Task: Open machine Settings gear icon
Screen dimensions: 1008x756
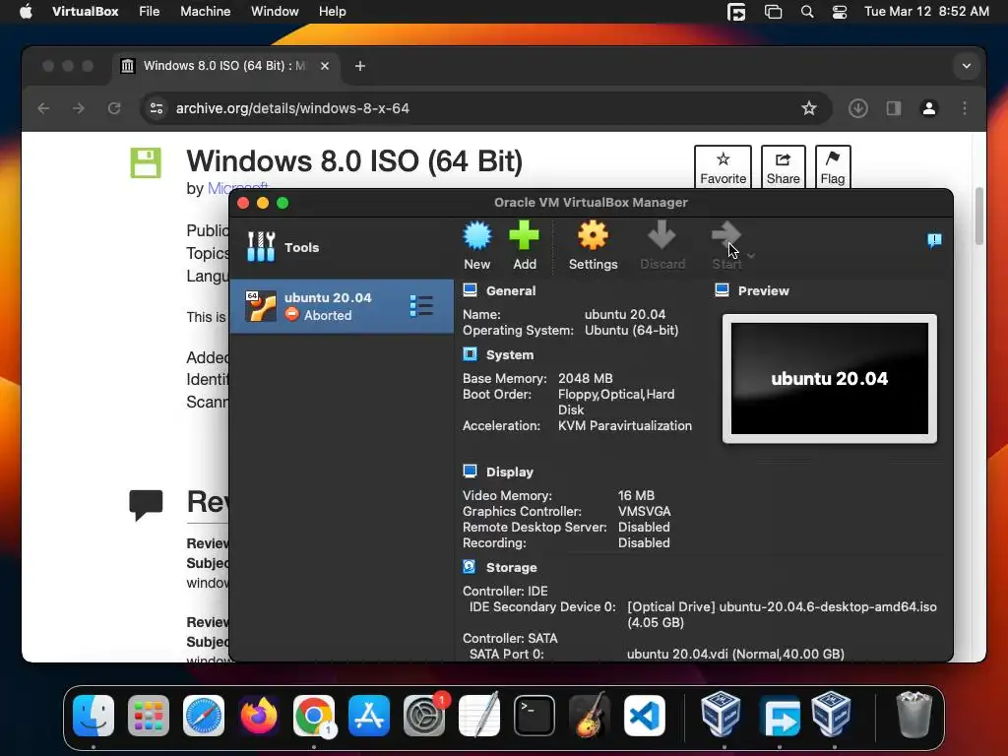Action: pyautogui.click(x=593, y=235)
